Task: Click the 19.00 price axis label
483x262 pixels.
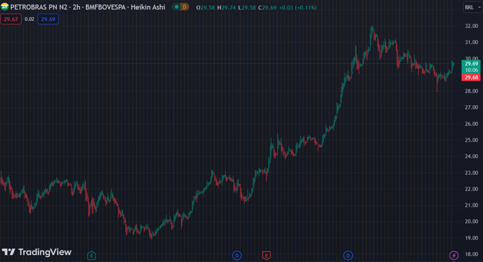Action: coord(471,238)
